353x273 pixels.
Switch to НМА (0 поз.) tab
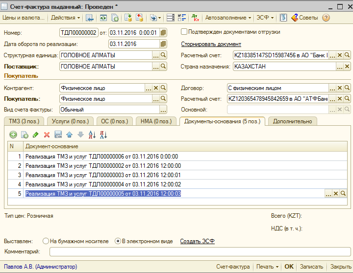pyautogui.click(x=156, y=121)
